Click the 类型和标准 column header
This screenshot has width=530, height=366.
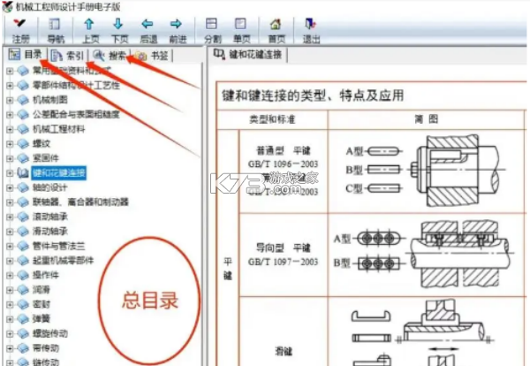coord(272,119)
